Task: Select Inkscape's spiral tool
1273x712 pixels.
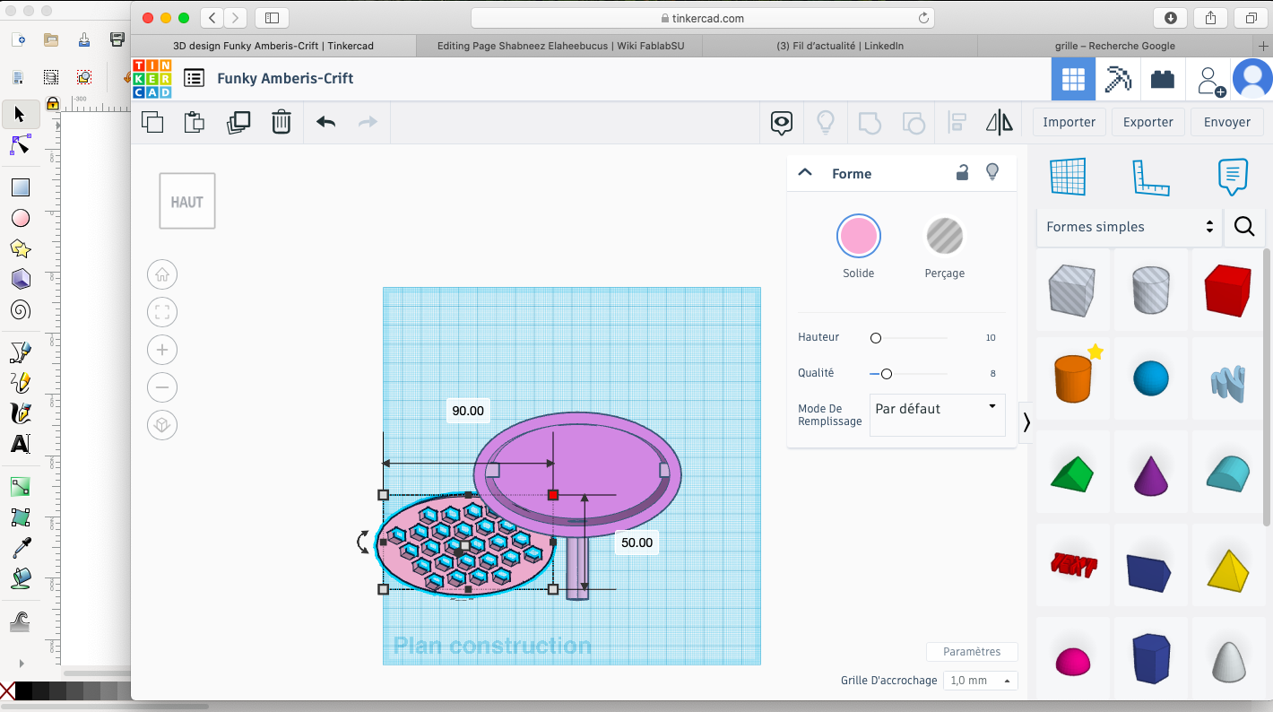Action: tap(20, 310)
